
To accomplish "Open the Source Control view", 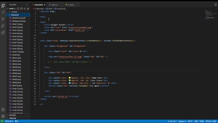I will 3,19.
